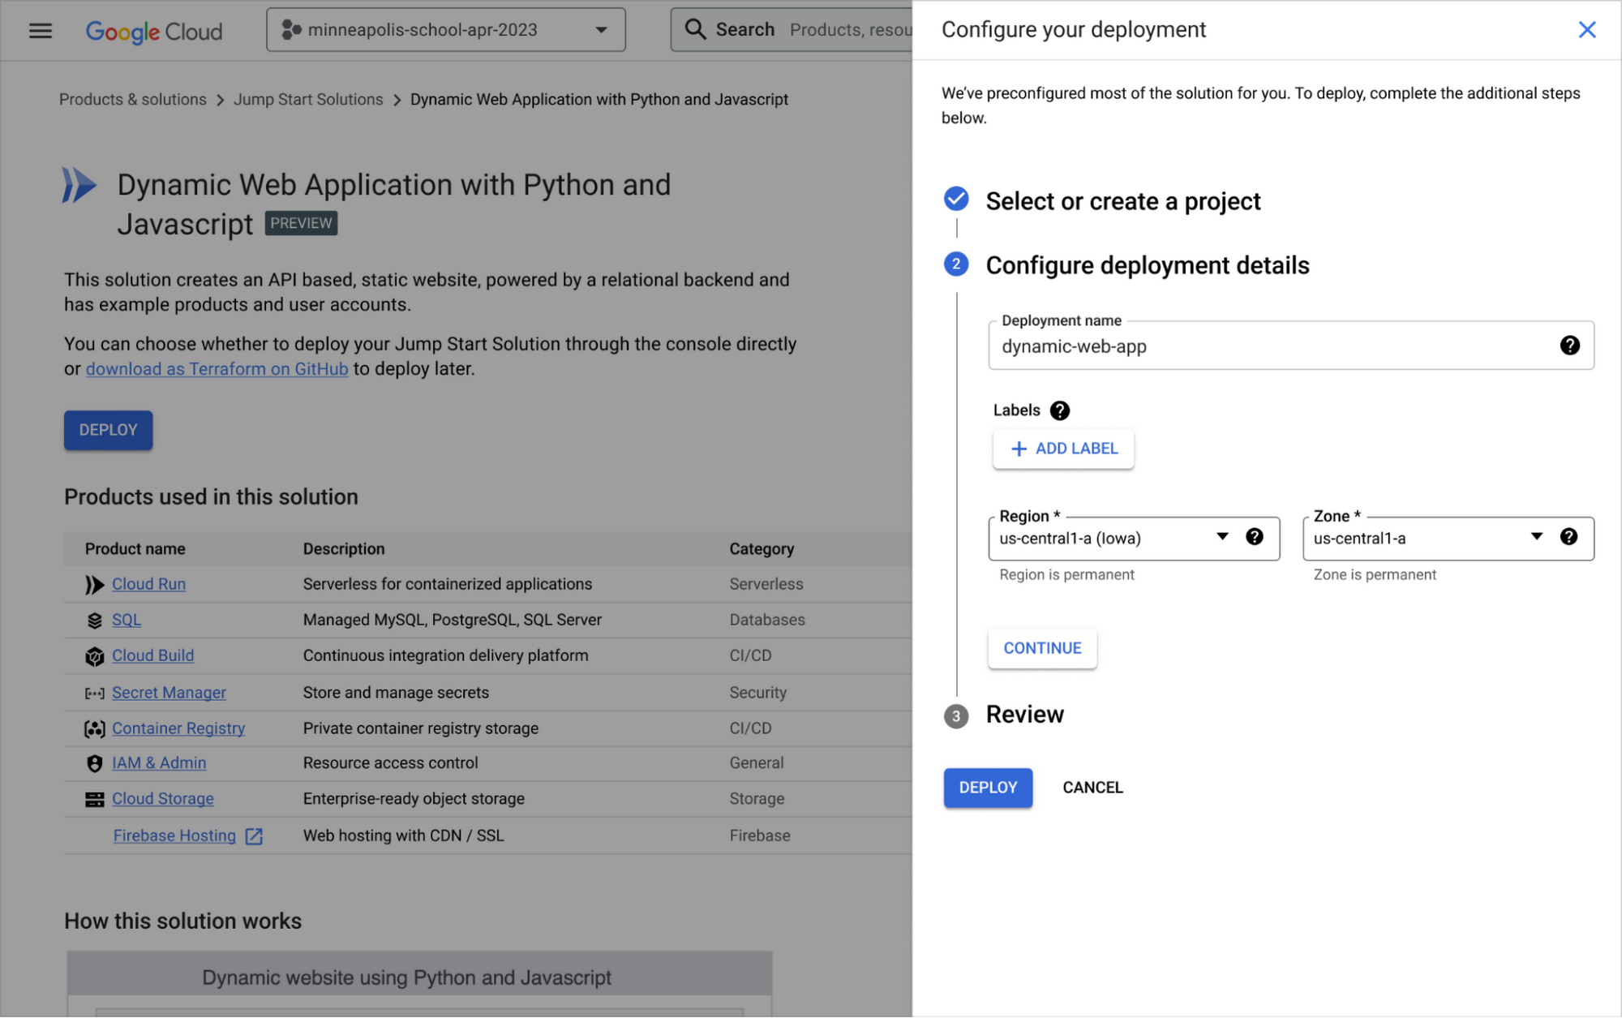Open Products & solutions breadcrumb menu

pos(132,98)
